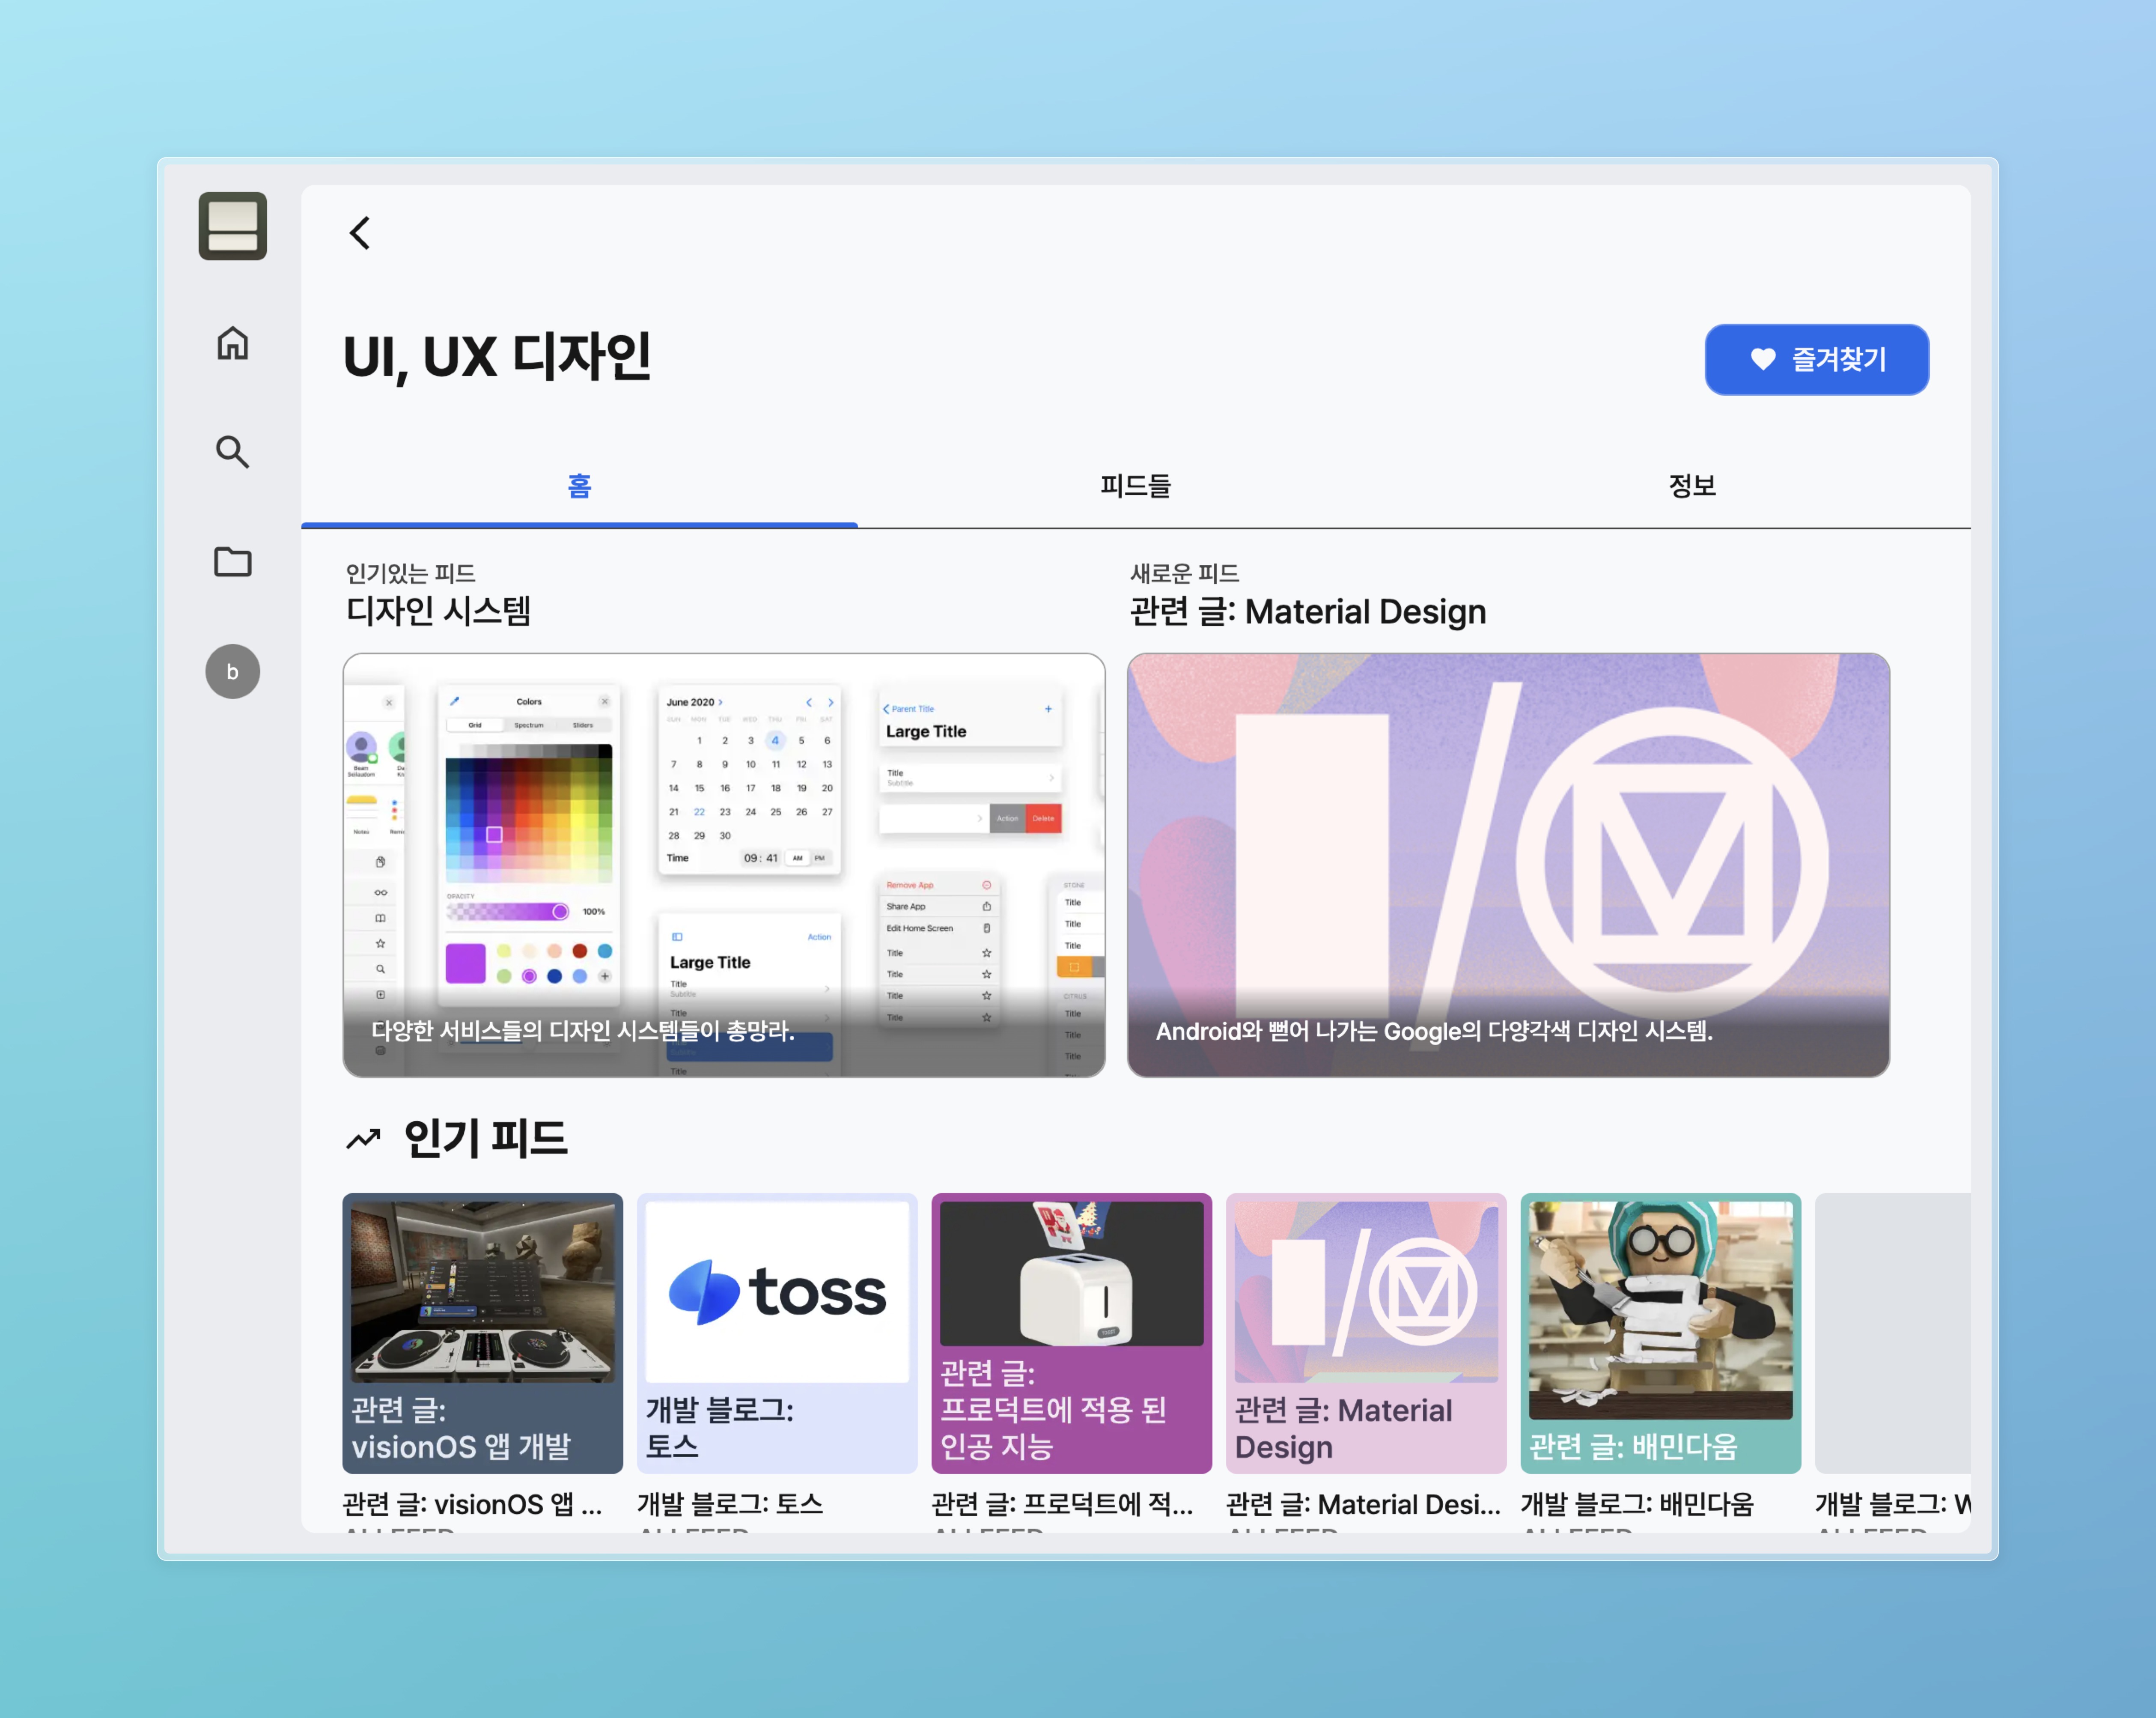Screen dimensions: 2156x1718
Task: Click the 개발 블로그: 배민다움 title text
Action: 1637,1504
